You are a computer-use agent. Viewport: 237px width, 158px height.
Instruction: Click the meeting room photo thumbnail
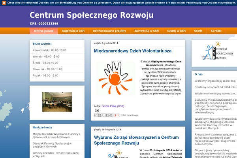pyautogui.click(x=57, y=102)
